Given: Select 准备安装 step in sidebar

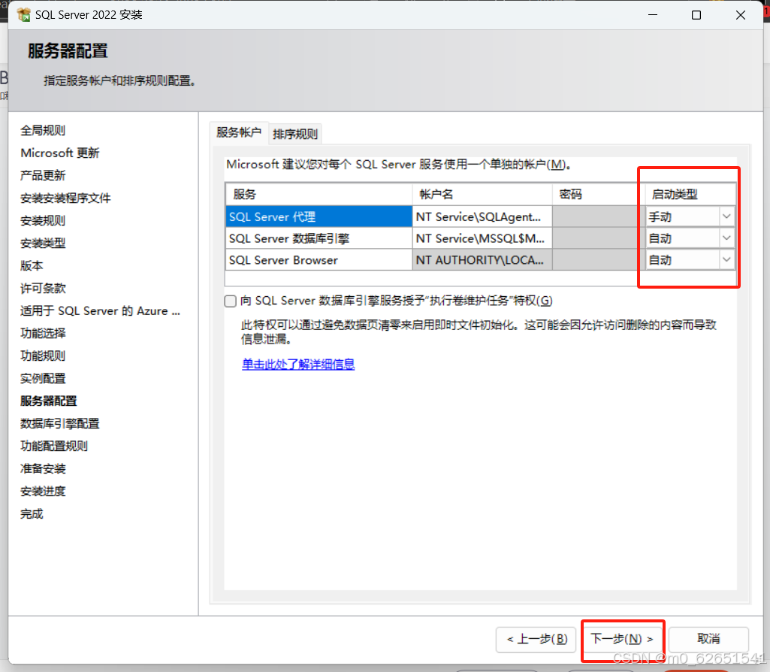Looking at the screenshot, I should (43, 468).
